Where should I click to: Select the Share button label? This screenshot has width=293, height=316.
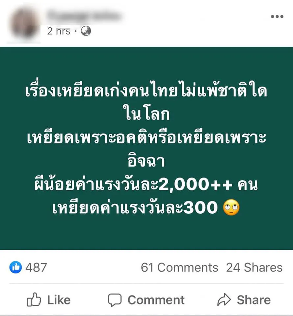pyautogui.click(x=254, y=300)
